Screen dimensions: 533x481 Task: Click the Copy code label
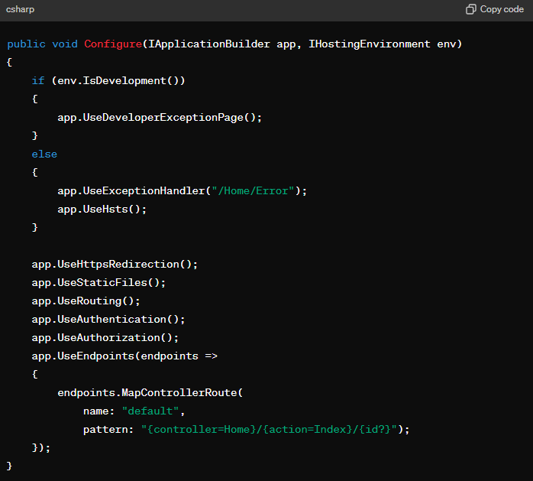(502, 9)
